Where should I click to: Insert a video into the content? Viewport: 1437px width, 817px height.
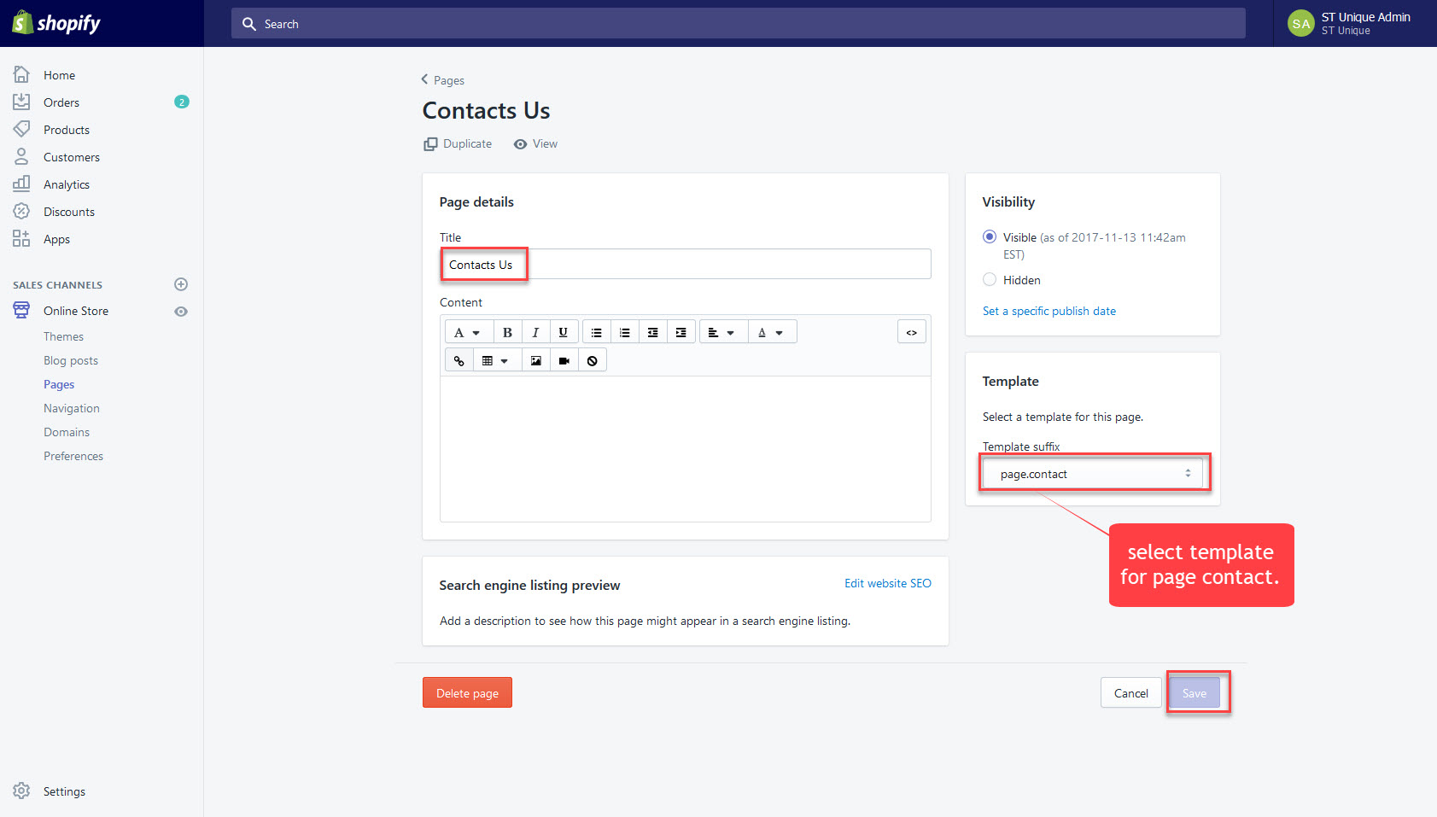click(564, 360)
